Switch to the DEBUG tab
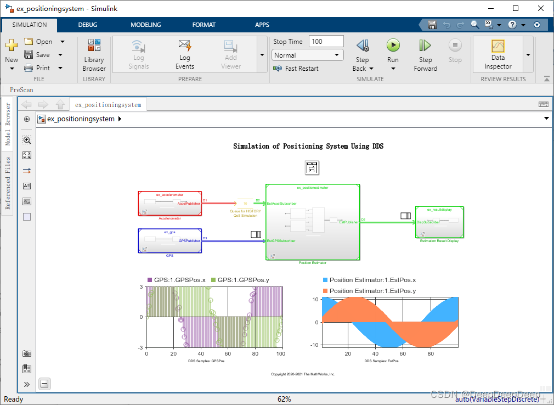 tap(88, 25)
